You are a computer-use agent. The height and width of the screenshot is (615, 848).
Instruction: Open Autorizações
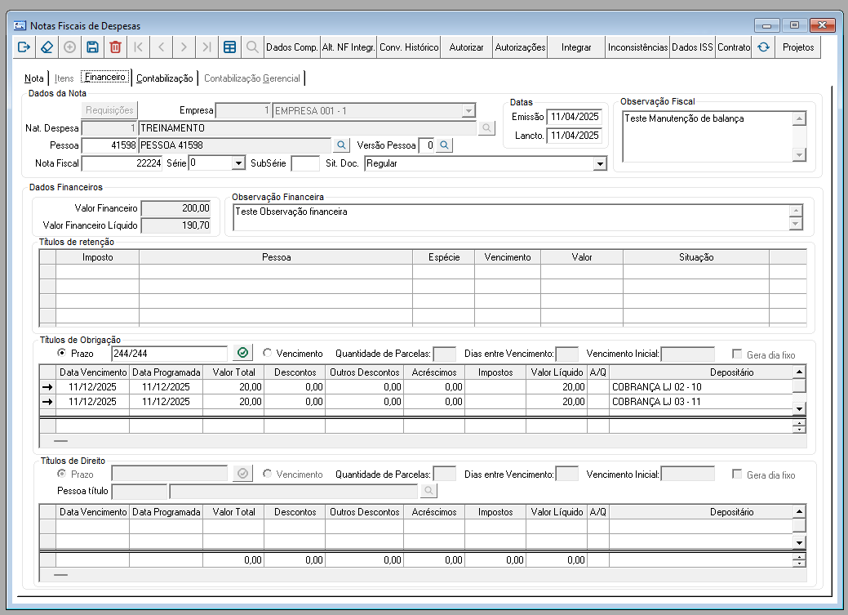click(x=520, y=47)
